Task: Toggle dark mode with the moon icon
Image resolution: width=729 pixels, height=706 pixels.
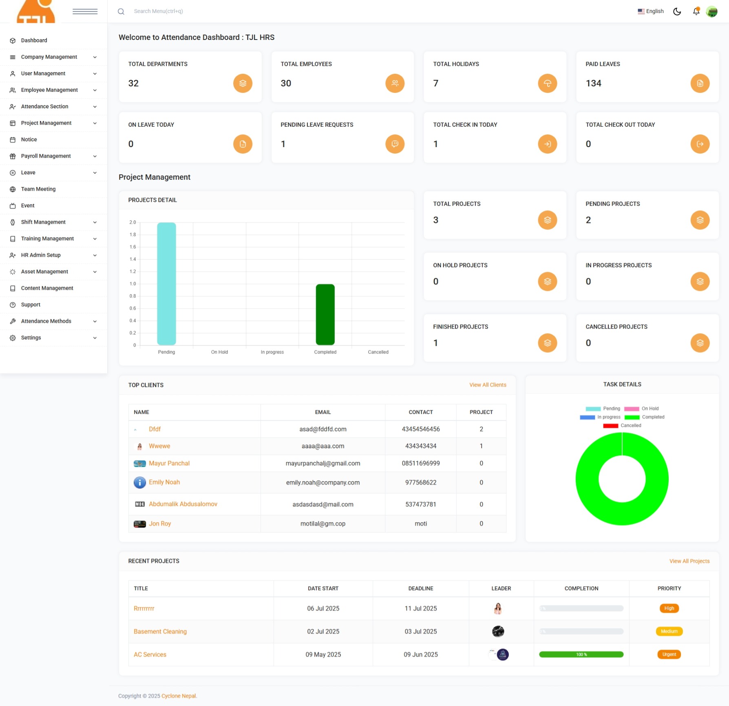Action: coord(677,11)
